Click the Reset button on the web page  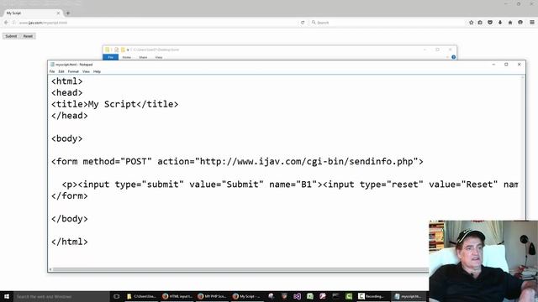coord(28,36)
